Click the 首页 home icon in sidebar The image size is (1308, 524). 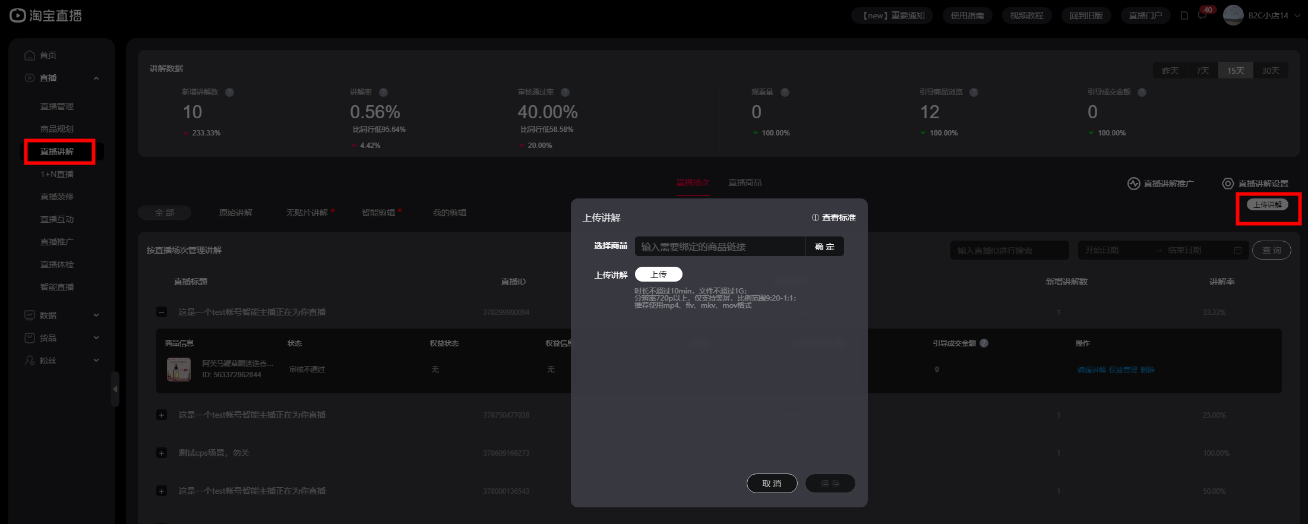click(x=30, y=55)
